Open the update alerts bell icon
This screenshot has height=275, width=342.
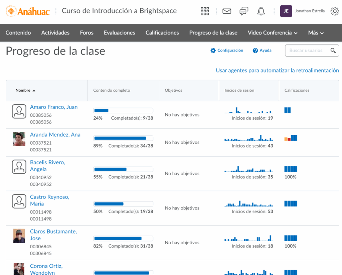tap(261, 11)
